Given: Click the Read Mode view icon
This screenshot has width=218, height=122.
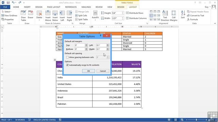Looking at the screenshot, I should (x=169, y=120).
